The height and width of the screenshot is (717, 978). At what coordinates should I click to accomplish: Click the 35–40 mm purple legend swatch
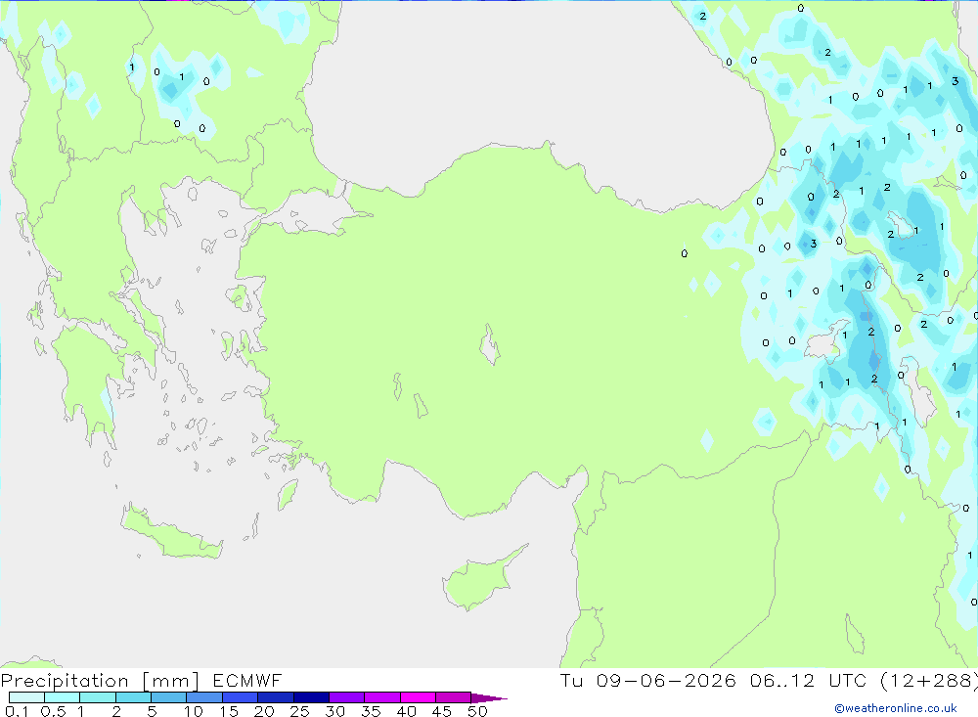[x=382, y=697]
